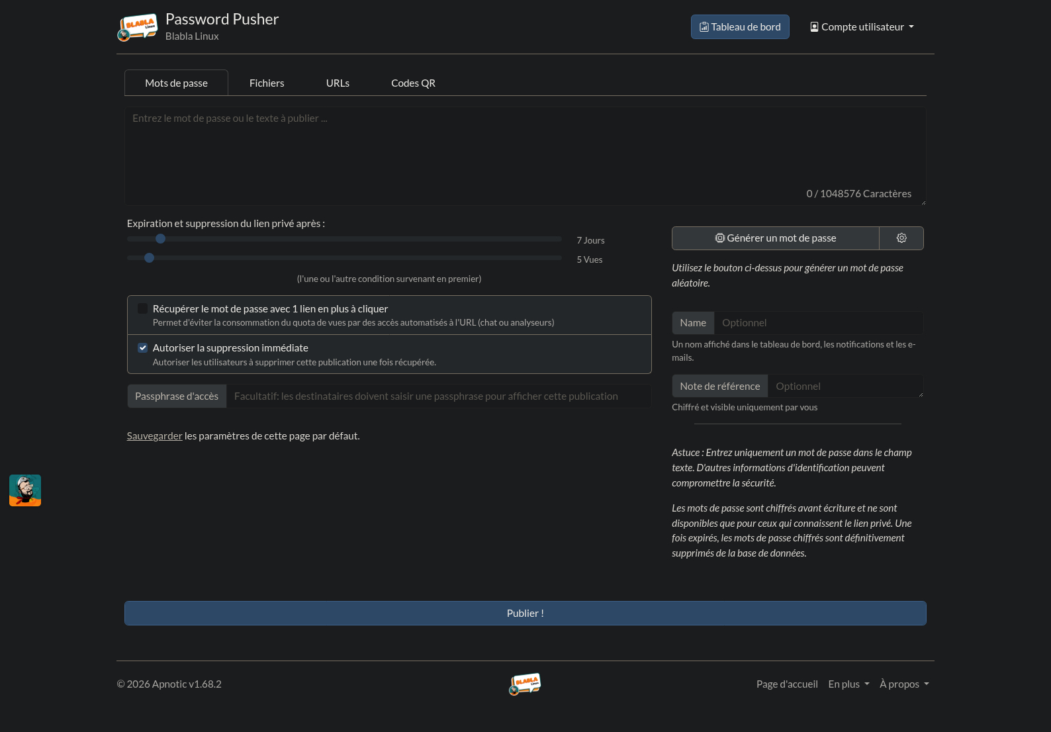
Task: Open the En plus footer menu
Action: (x=848, y=684)
